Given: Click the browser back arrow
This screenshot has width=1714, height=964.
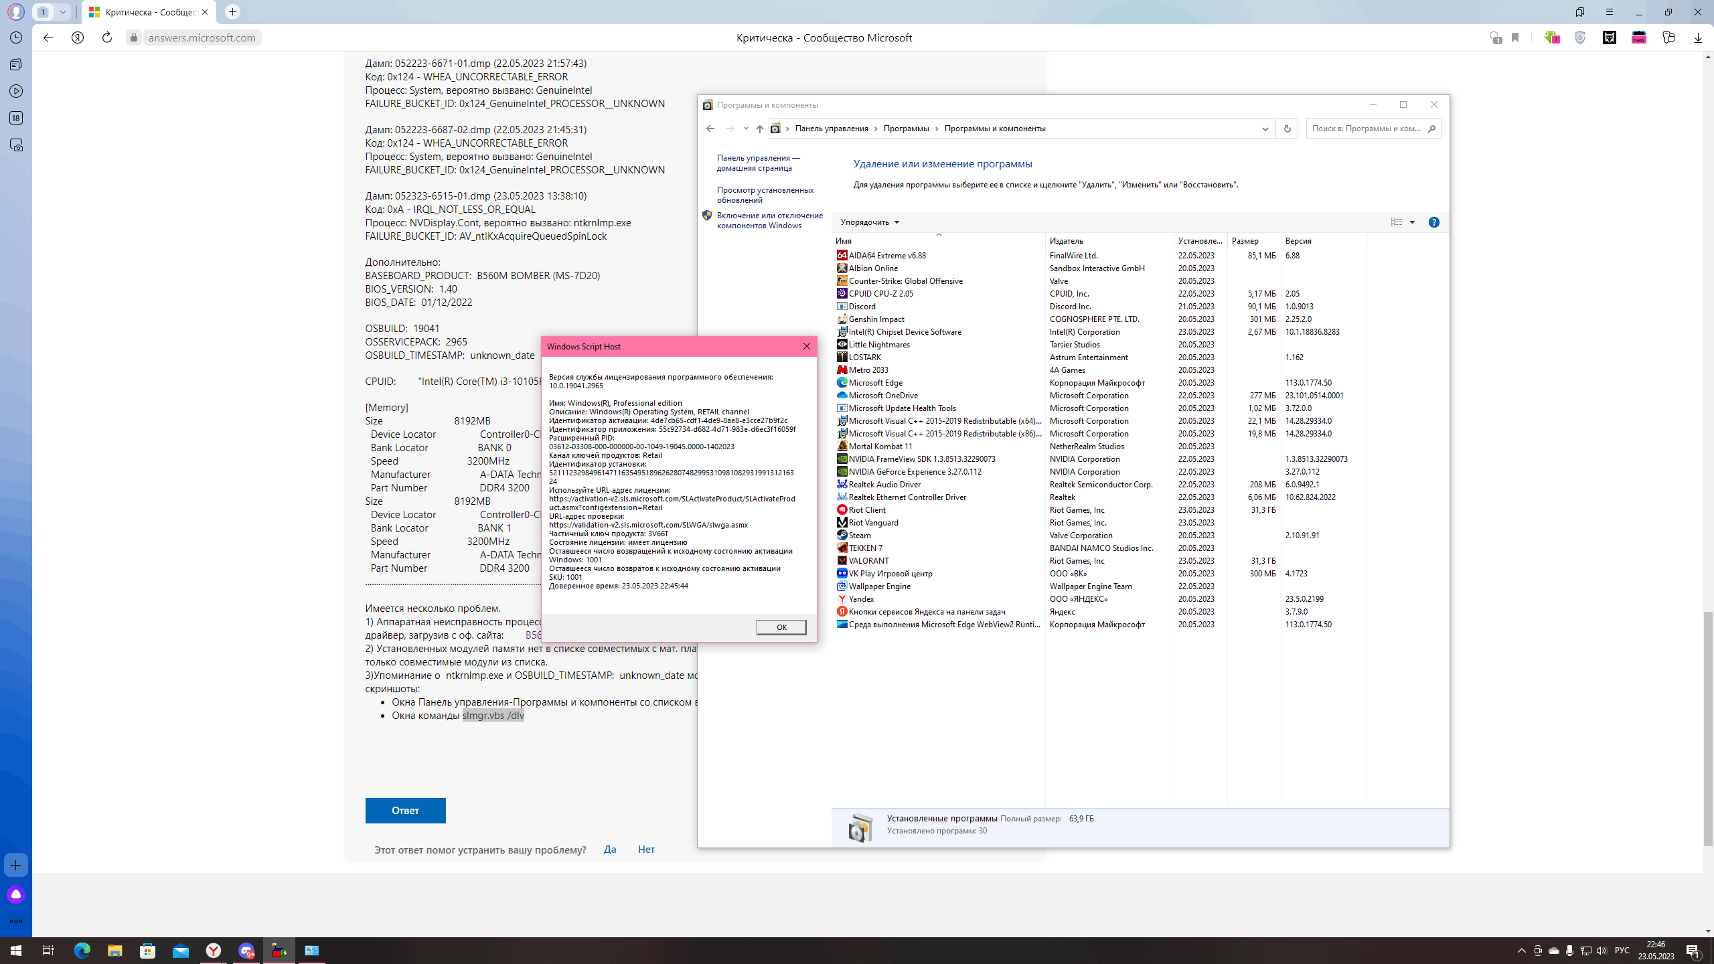Looking at the screenshot, I should coord(48,37).
